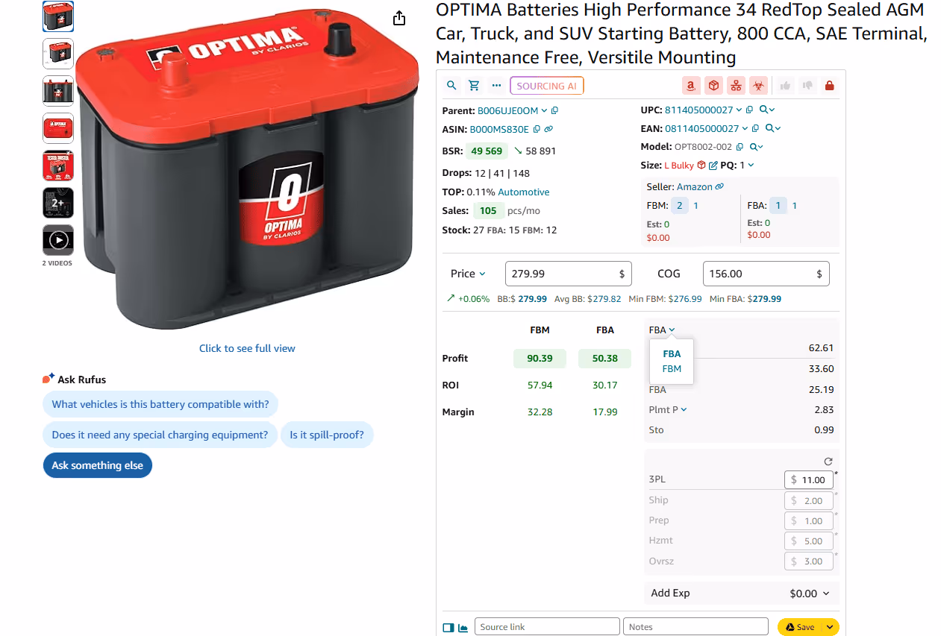Click the thumbs up like icon
Image resolution: width=941 pixels, height=636 pixels.
(x=785, y=86)
